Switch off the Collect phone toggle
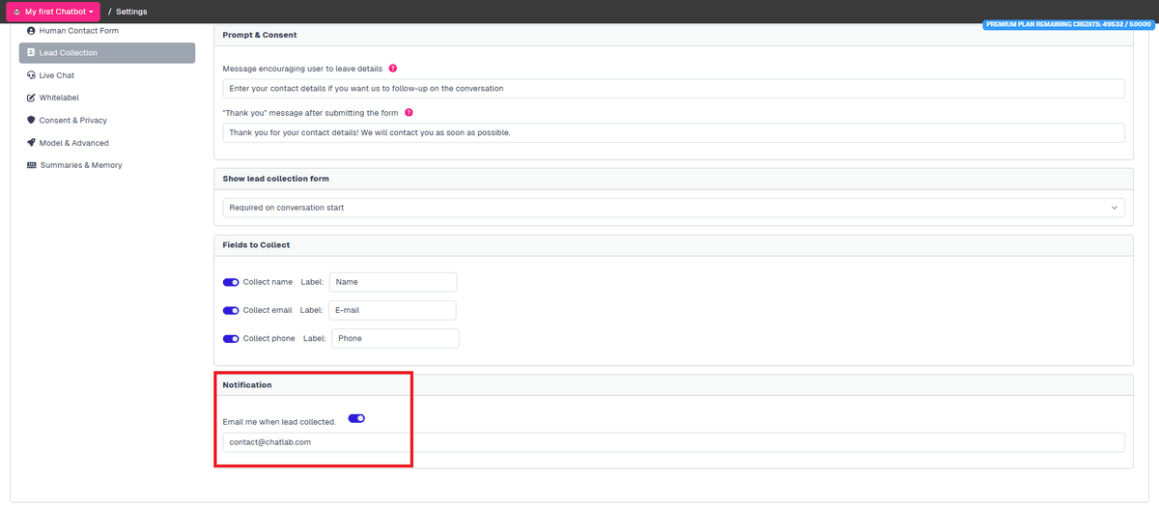This screenshot has height=507, width=1159. pyautogui.click(x=231, y=339)
